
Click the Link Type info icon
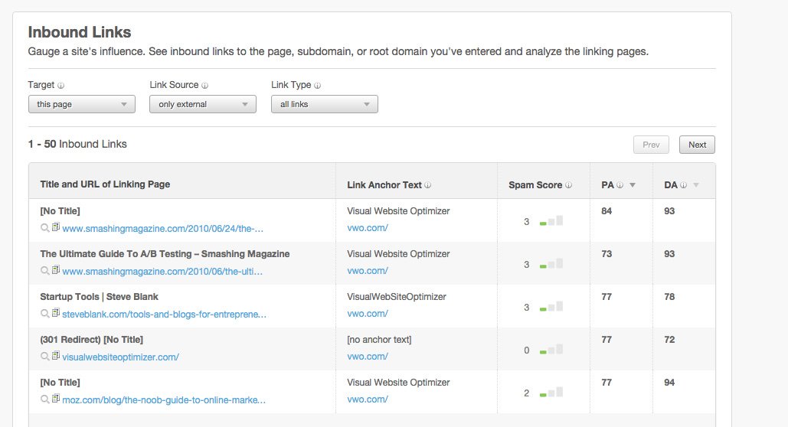(317, 86)
